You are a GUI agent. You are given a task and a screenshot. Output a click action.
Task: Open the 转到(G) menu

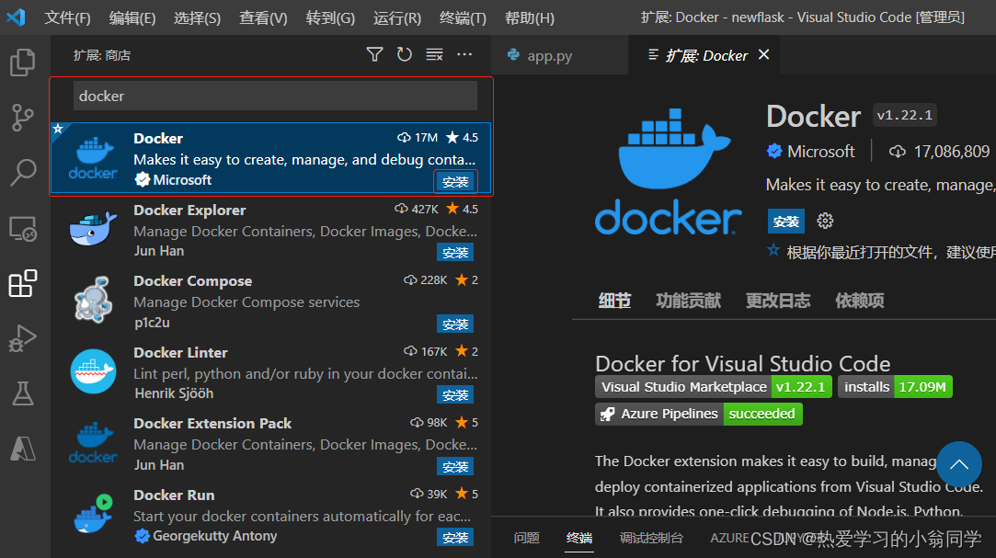[330, 17]
